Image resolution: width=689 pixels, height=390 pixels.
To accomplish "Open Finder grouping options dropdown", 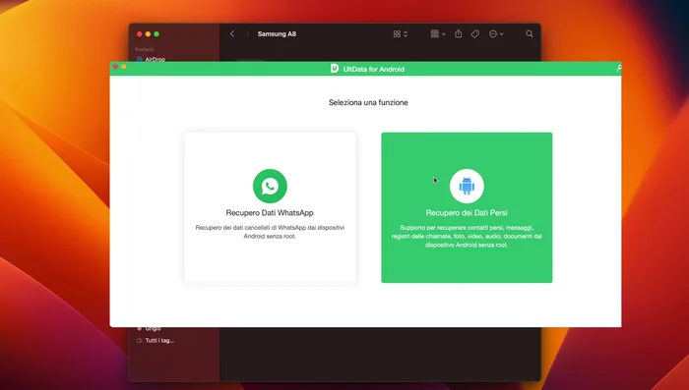I will point(438,33).
